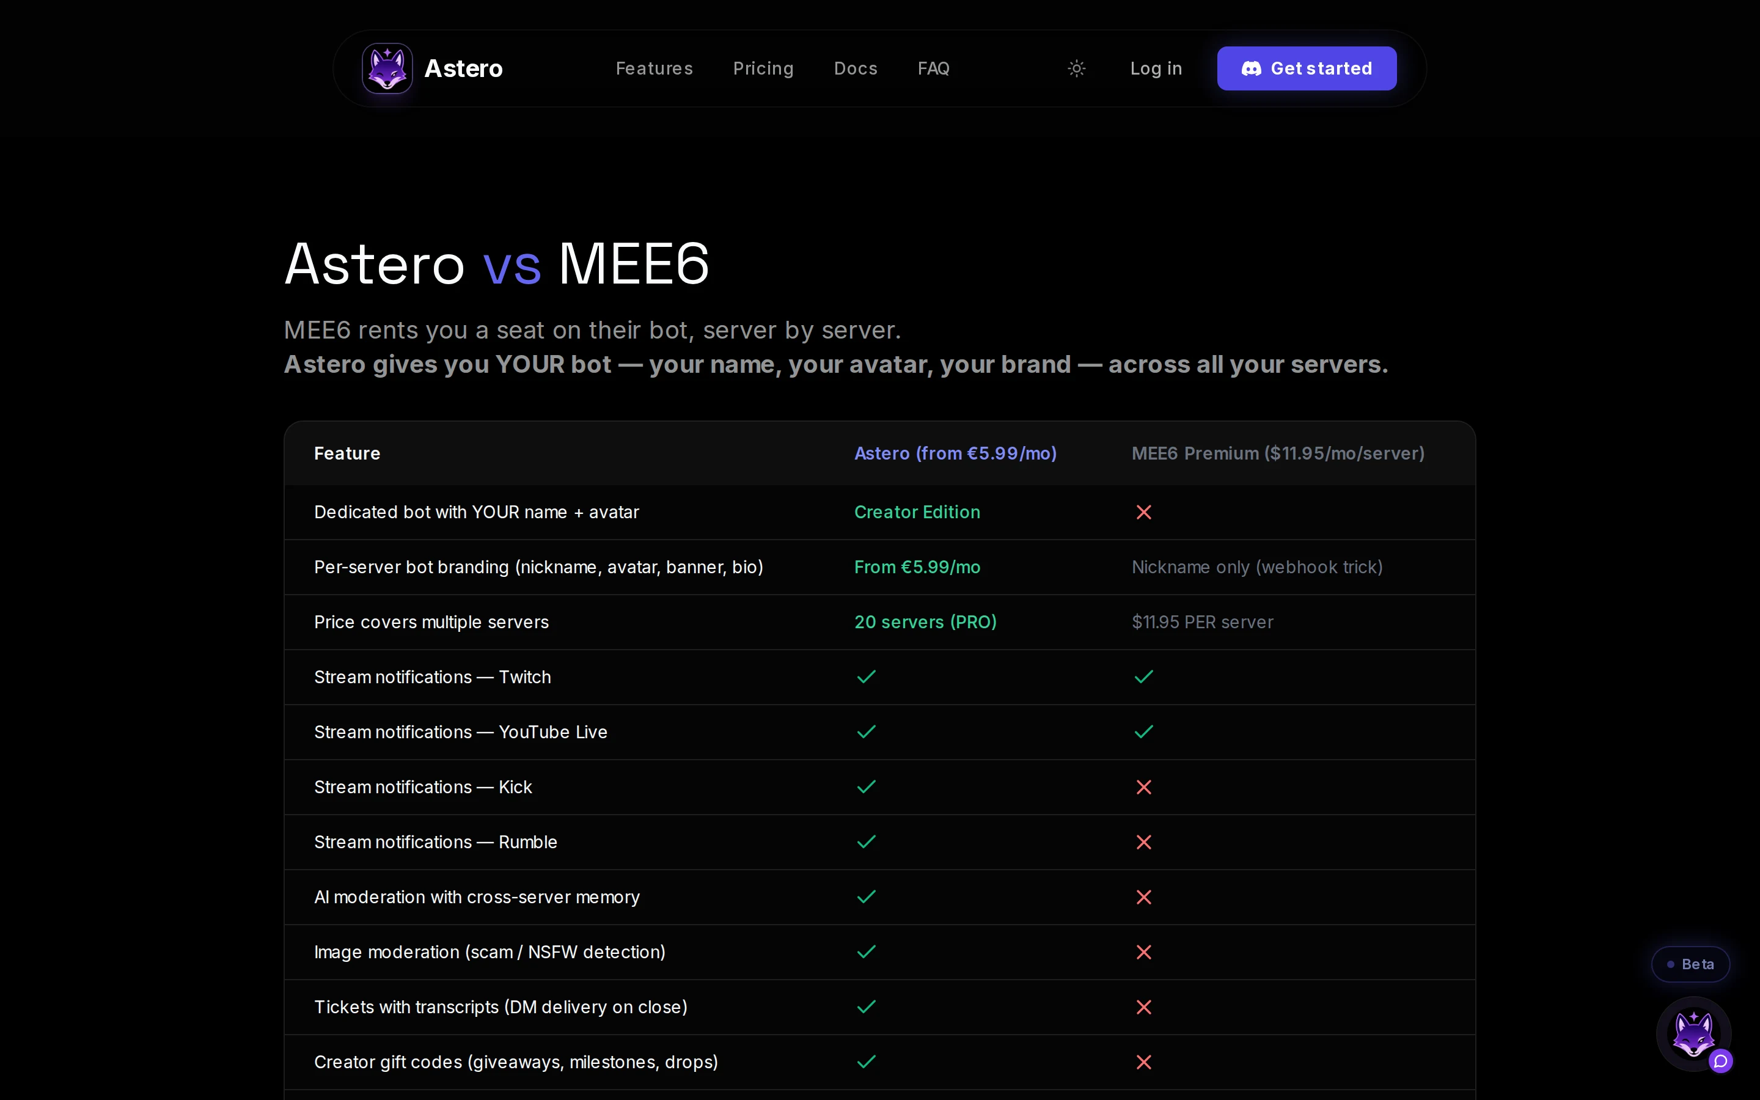Click the Astero fox logo in header
The image size is (1760, 1100).
(387, 68)
